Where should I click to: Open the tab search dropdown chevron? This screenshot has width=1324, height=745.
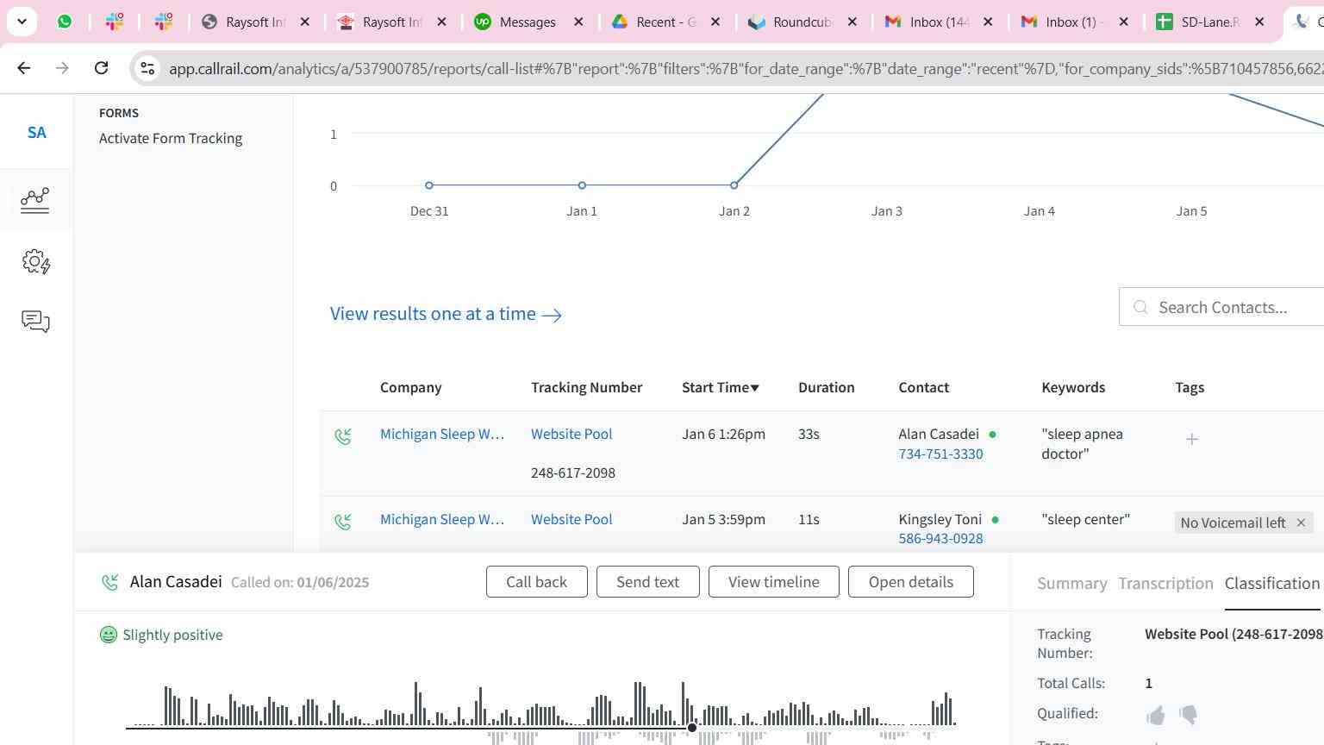22,22
